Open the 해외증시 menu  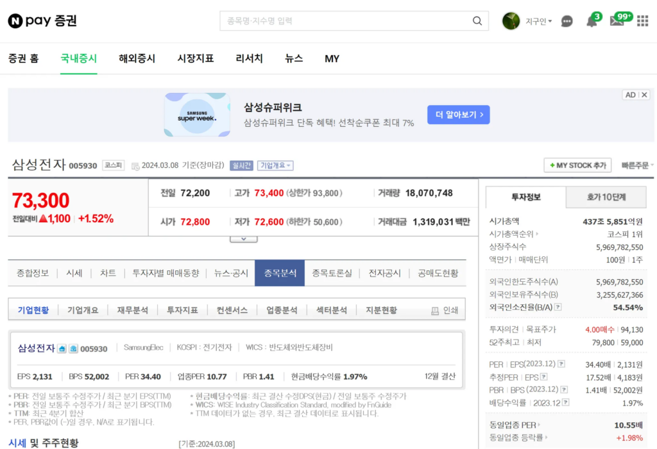click(137, 58)
